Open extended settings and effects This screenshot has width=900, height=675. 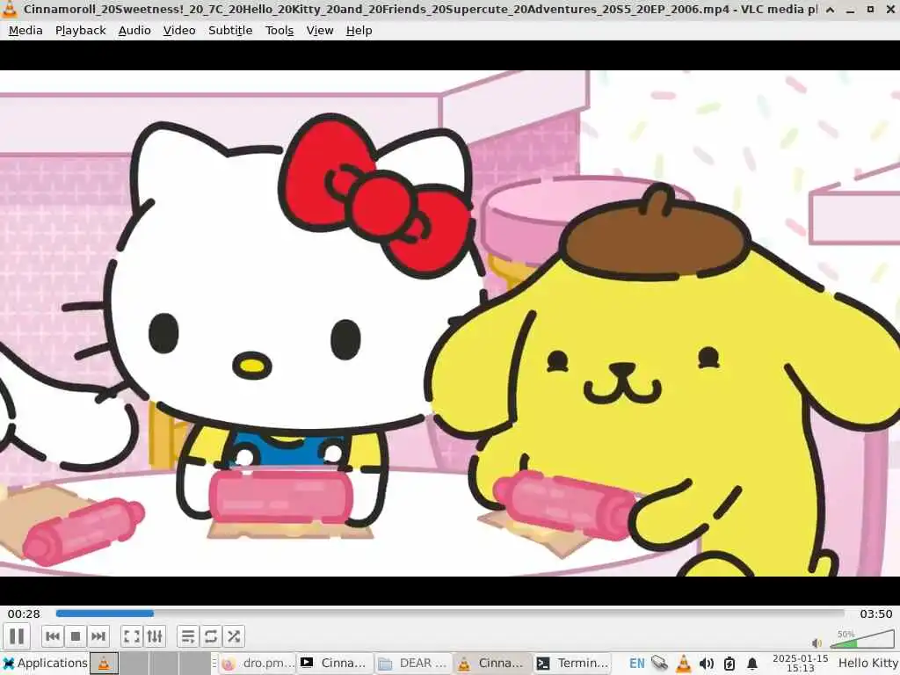pyautogui.click(x=155, y=636)
